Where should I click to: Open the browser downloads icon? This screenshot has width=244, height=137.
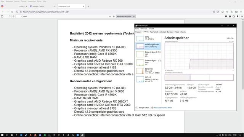(232, 12)
